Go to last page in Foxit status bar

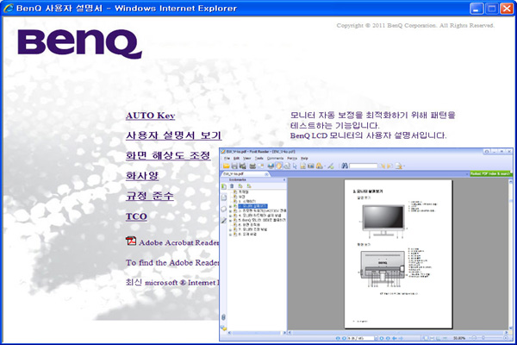tap(388, 338)
